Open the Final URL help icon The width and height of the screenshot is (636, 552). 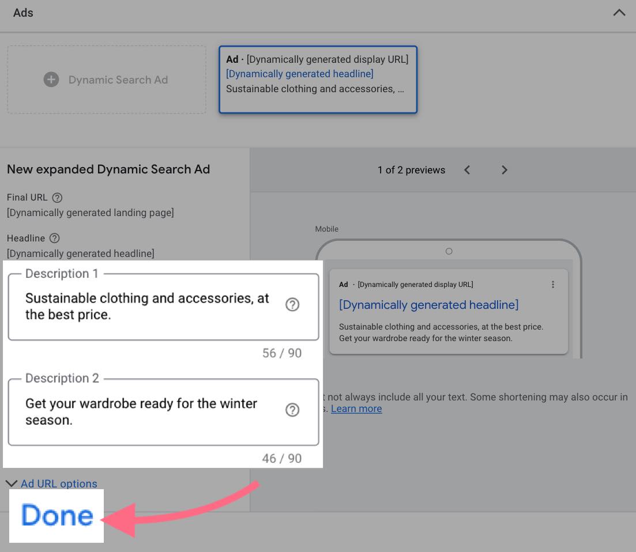(57, 198)
